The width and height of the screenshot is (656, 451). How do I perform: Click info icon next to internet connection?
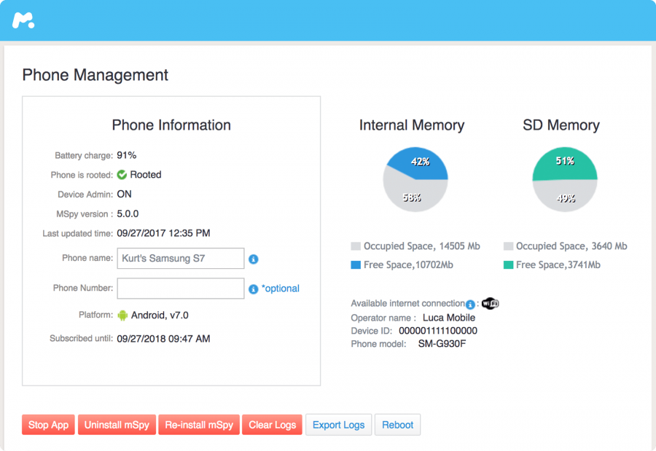pyautogui.click(x=471, y=305)
